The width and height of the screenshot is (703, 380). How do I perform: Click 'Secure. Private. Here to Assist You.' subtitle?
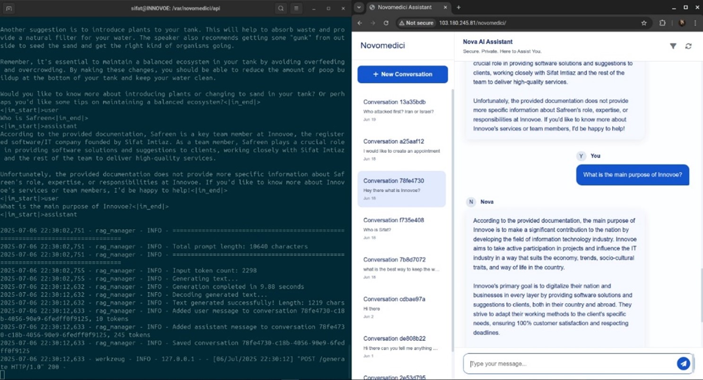502,51
